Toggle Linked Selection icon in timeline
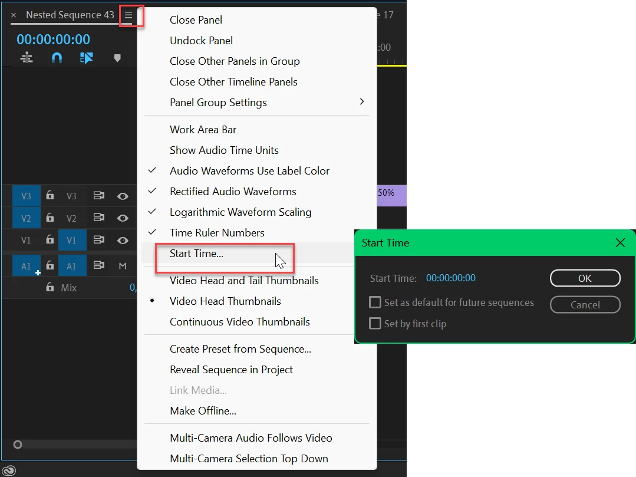The width and height of the screenshot is (636, 477). coord(87,58)
